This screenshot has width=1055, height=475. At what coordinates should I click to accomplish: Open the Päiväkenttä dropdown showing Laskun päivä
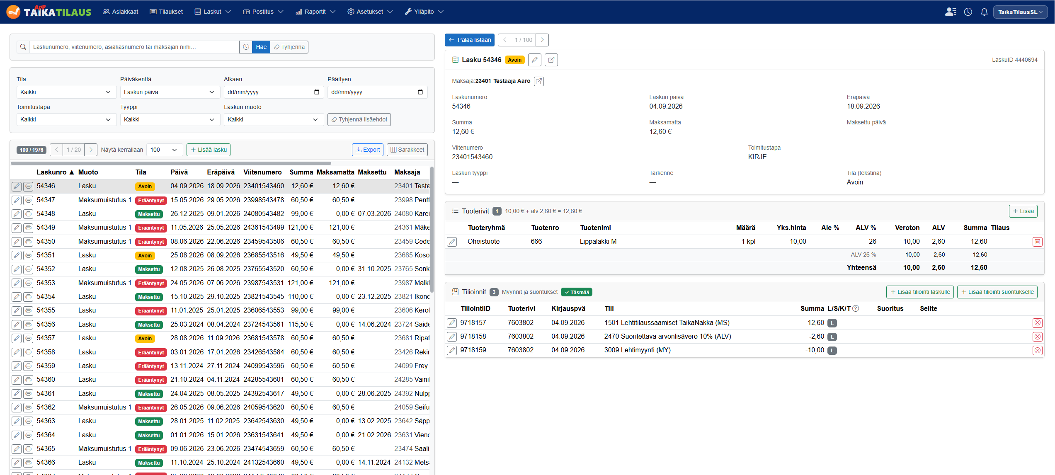point(170,92)
